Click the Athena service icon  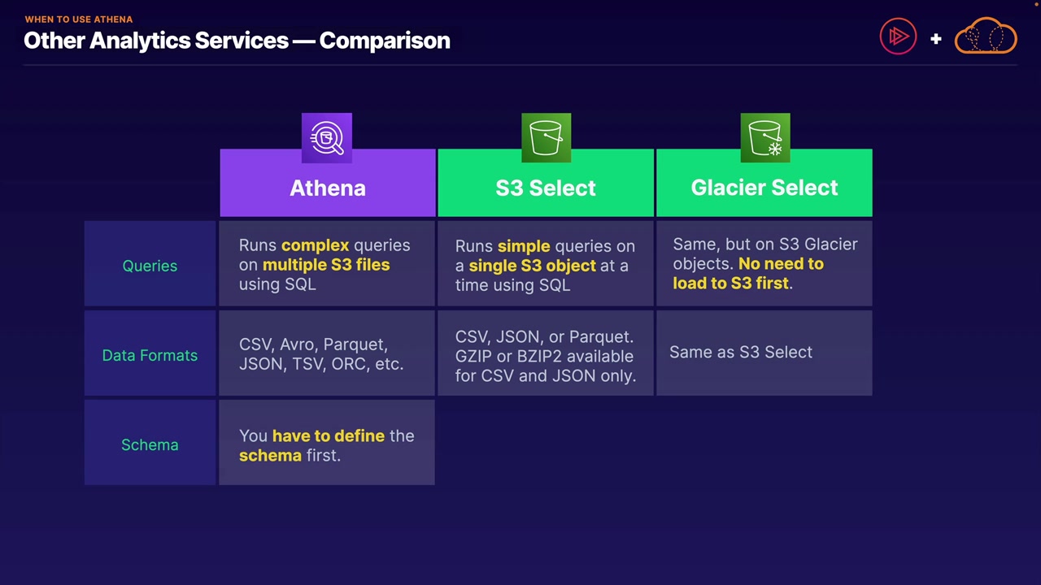327,138
